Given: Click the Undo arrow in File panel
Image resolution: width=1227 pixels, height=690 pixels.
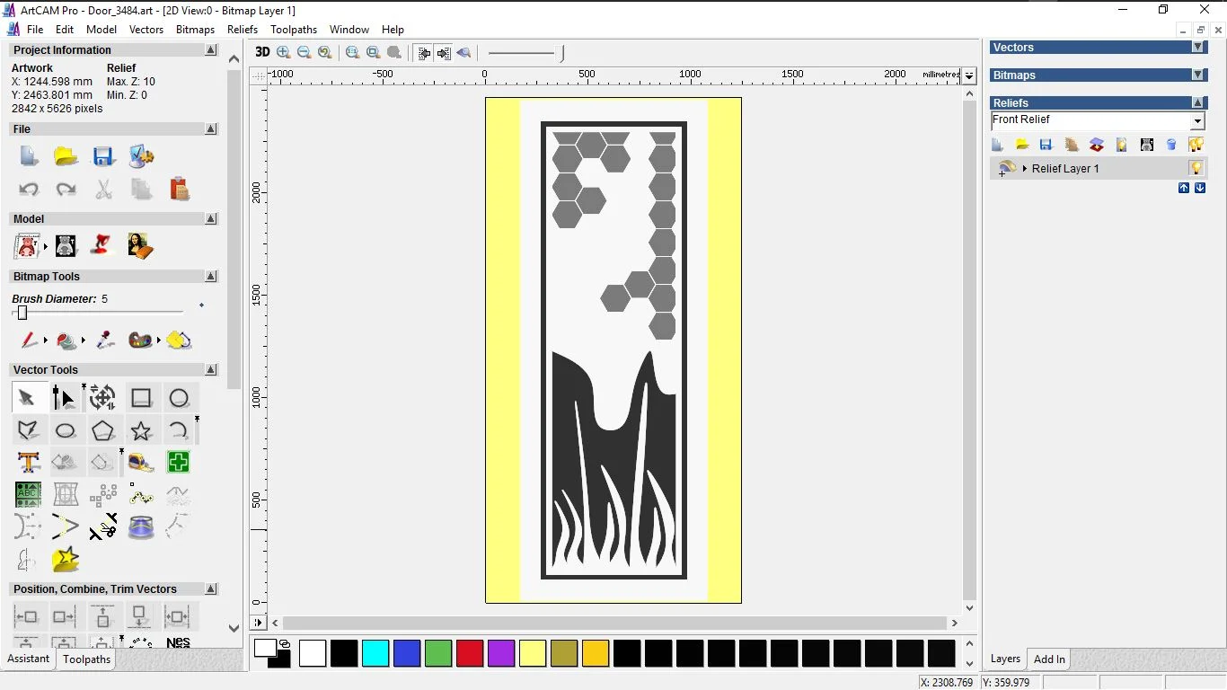Looking at the screenshot, I should pos(29,190).
